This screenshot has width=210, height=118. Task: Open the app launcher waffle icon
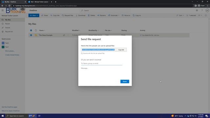pos(3,10)
